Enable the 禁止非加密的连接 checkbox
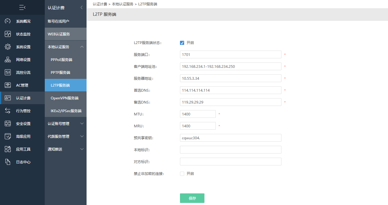The width and height of the screenshot is (388, 205). (182, 174)
